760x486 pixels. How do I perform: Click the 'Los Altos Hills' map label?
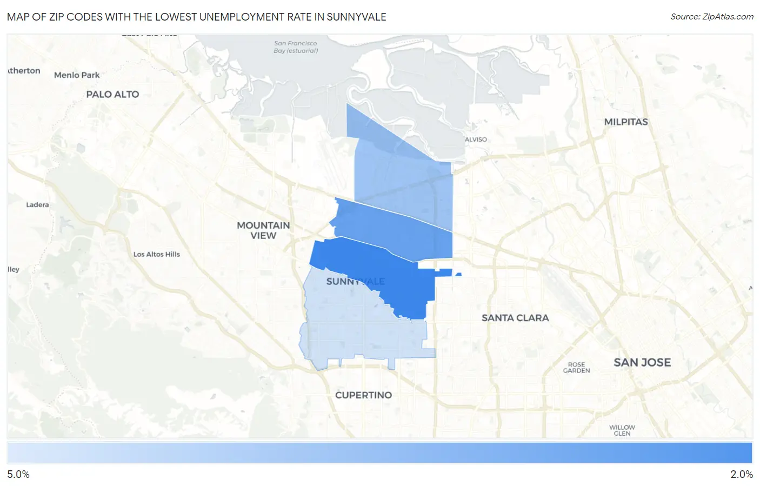157,254
